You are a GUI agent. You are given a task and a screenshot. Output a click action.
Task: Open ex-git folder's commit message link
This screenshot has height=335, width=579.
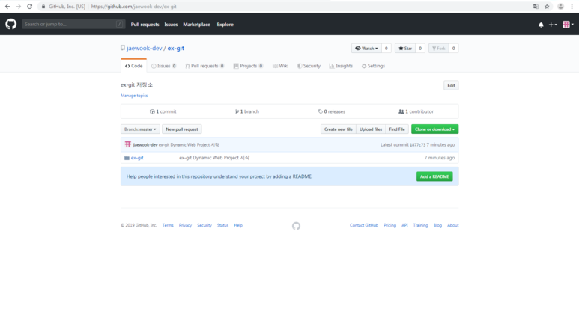214,158
